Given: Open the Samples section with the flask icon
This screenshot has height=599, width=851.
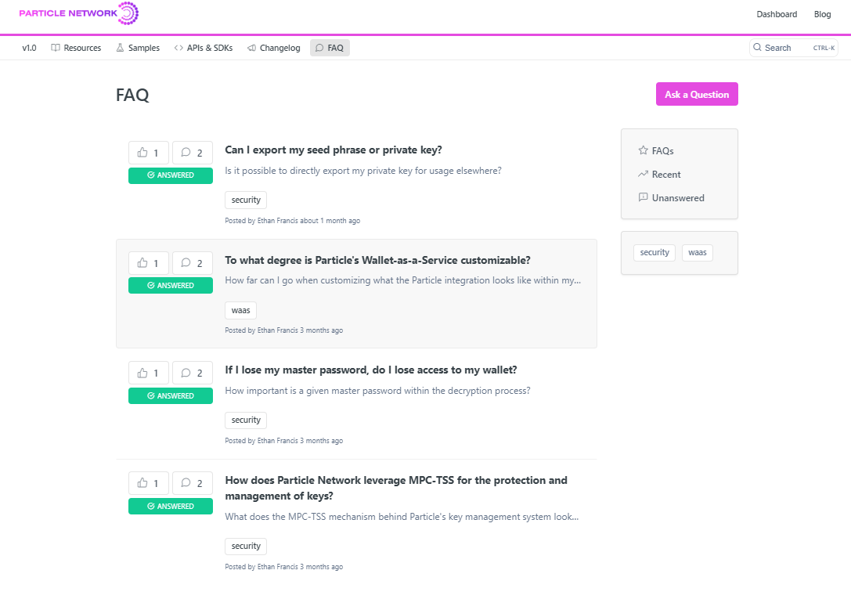Looking at the screenshot, I should pyautogui.click(x=138, y=48).
